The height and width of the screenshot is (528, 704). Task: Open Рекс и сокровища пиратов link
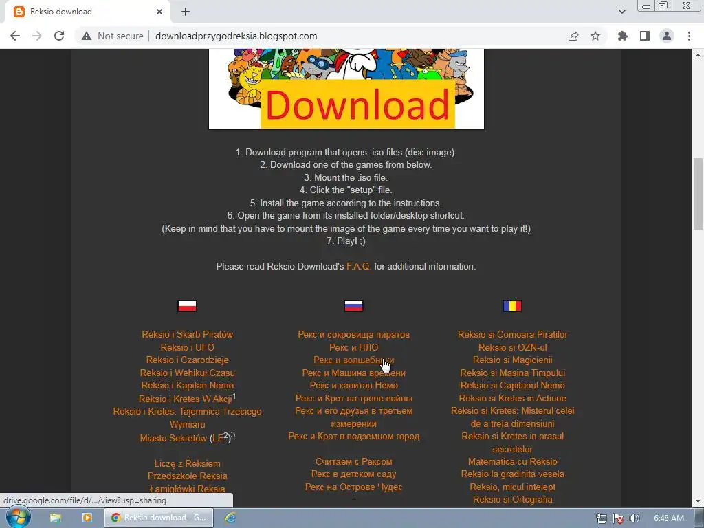pyautogui.click(x=354, y=335)
